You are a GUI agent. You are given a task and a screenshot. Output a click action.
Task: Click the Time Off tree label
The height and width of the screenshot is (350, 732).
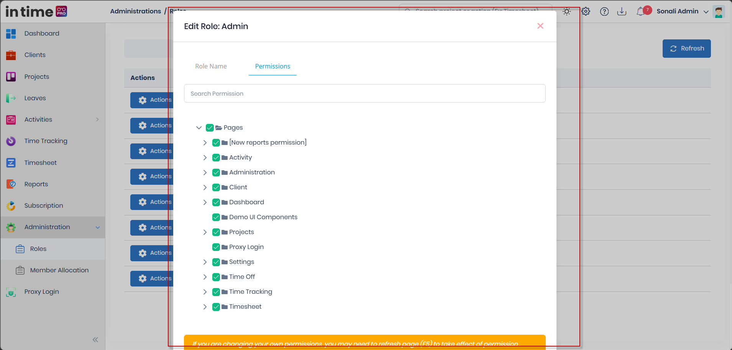242,277
